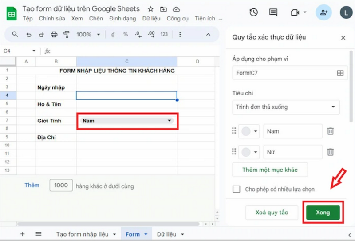Star this spreadsheet document
This screenshot has width=355, height=241.
tap(150, 9)
